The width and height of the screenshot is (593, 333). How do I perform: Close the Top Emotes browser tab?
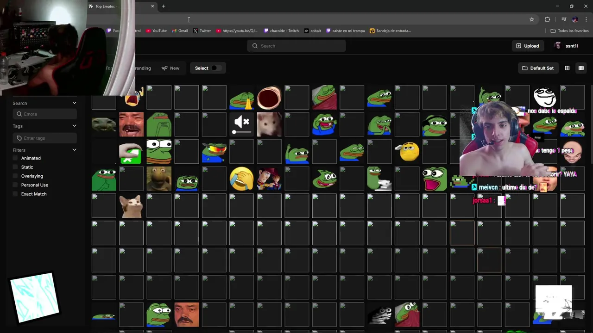[152, 6]
